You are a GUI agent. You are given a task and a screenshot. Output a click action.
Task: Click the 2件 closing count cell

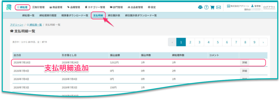point(174,71)
